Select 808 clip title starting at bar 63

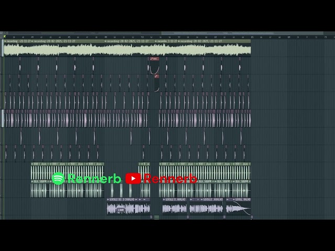coord(242,164)
